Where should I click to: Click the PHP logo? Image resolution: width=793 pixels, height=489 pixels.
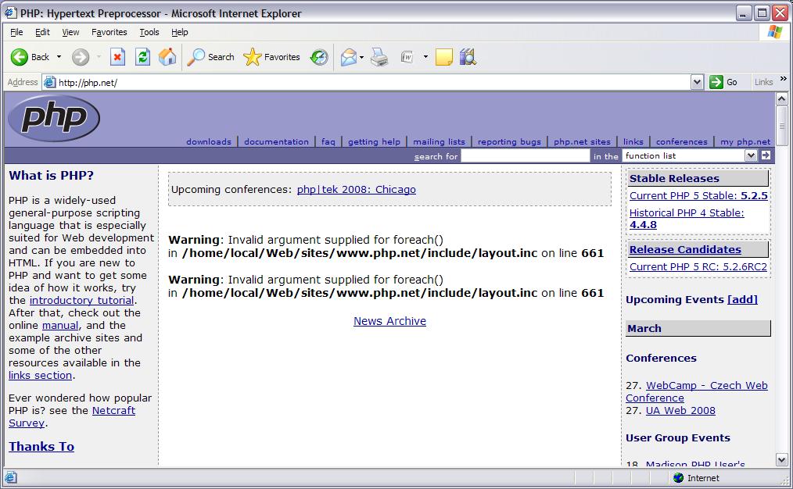click(54, 118)
